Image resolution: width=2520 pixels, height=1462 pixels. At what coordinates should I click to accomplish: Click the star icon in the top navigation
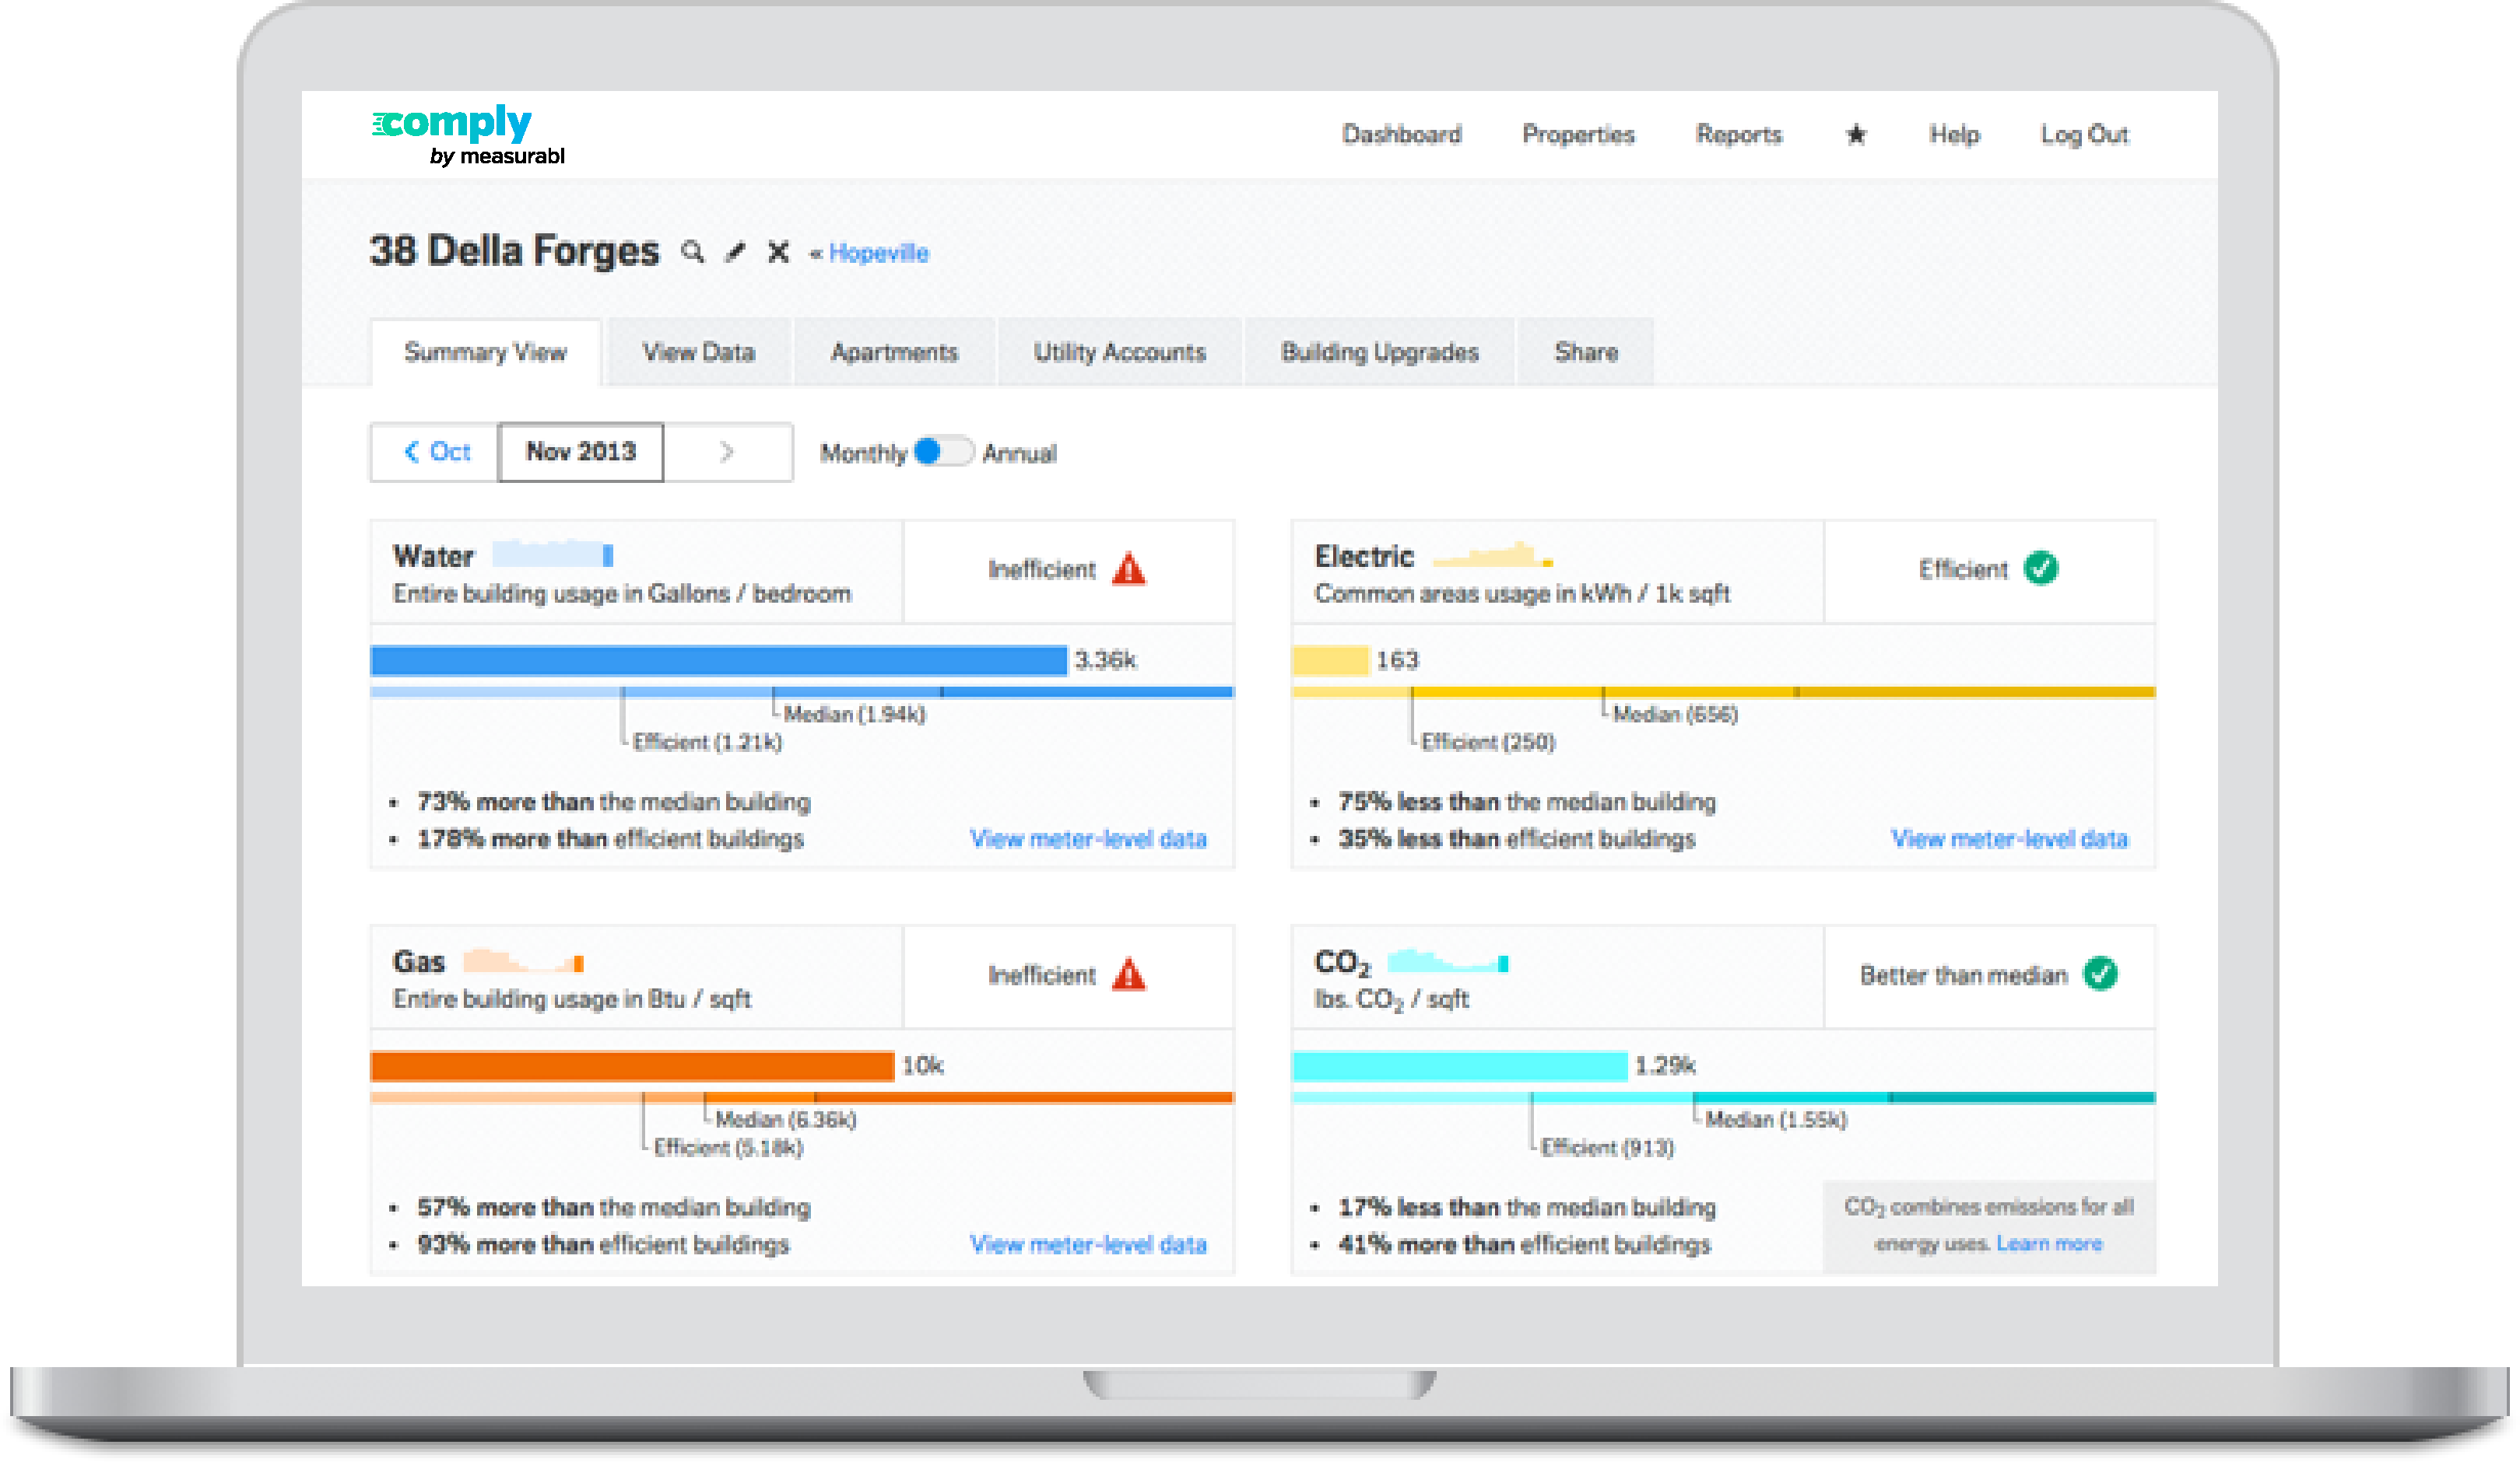pos(1856,134)
